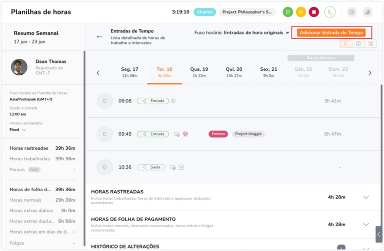Viewport: 384px width, 251px height.
Task: Click the green user profile circle icon
Action: pyautogui.click(x=330, y=12)
